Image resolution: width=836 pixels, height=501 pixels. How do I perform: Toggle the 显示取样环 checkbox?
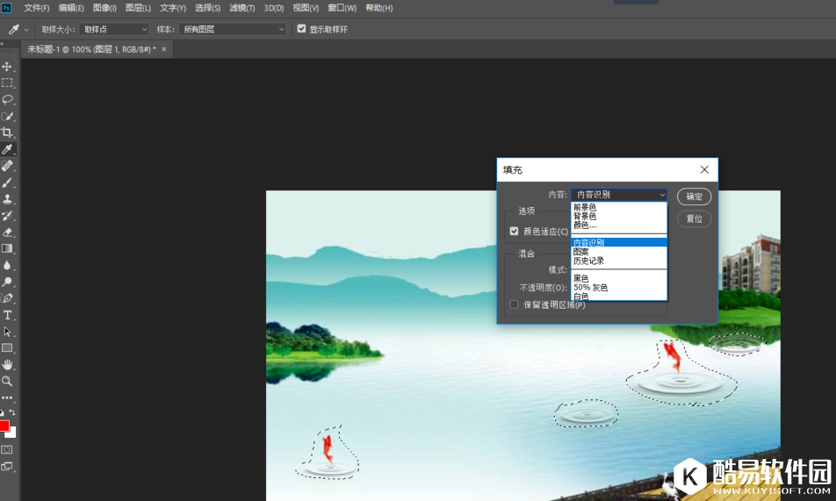point(302,29)
